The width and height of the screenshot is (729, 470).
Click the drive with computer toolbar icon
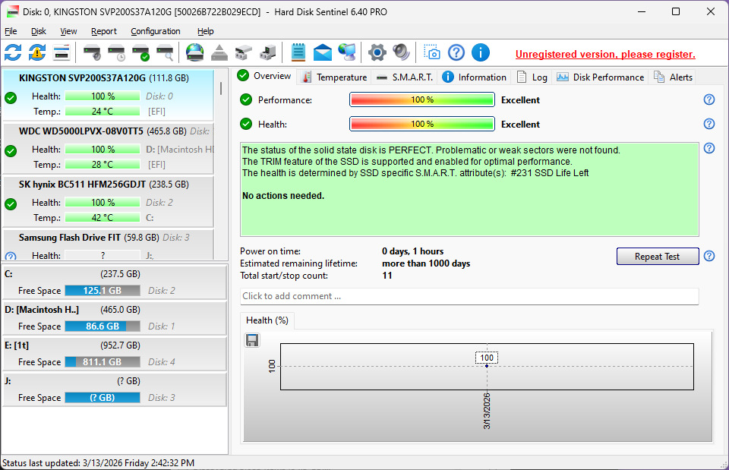[268, 52]
